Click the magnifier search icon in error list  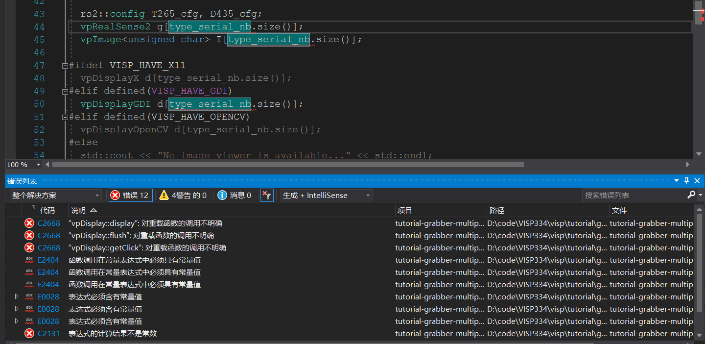pyautogui.click(x=691, y=195)
